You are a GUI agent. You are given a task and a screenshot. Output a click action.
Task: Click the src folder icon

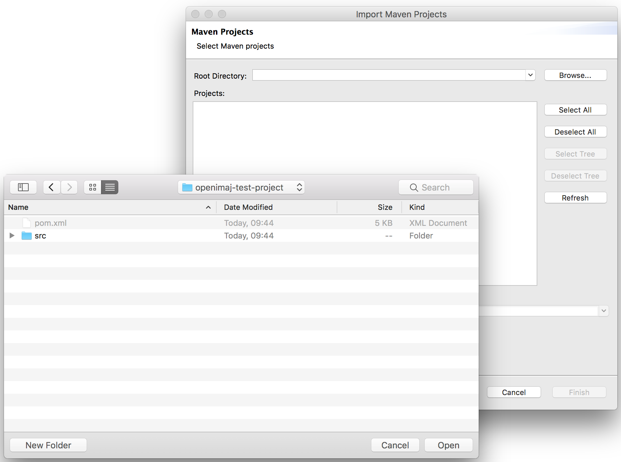pos(26,236)
